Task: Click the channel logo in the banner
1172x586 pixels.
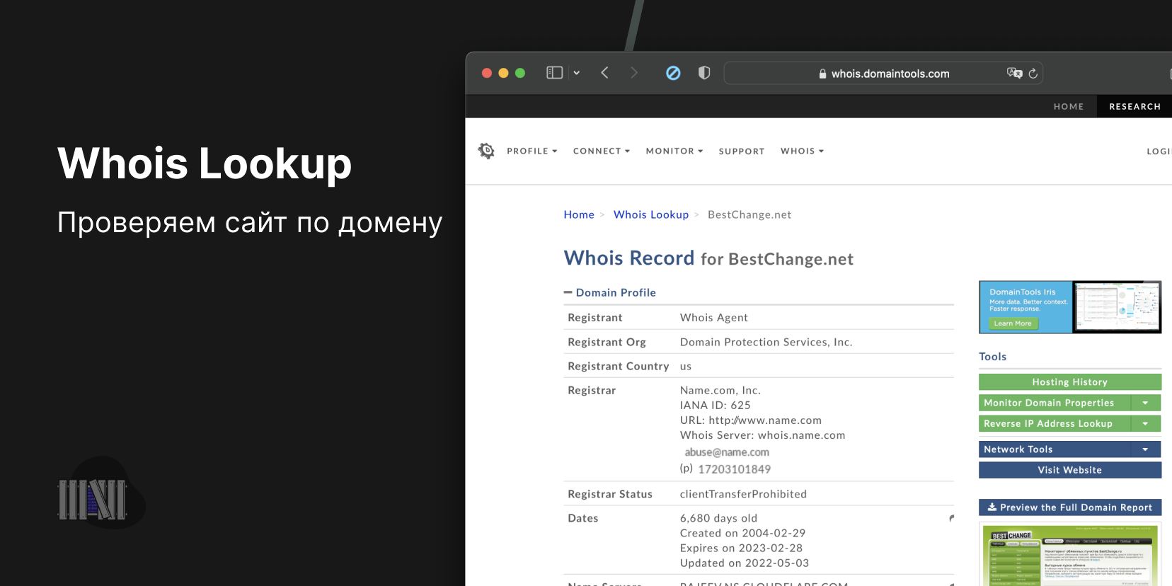Action: pyautogui.click(x=101, y=494)
